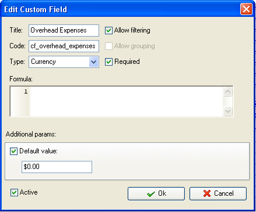Click inside the Formula editor area
Image resolution: width=256 pixels, height=212 pixels.
[x=127, y=101]
